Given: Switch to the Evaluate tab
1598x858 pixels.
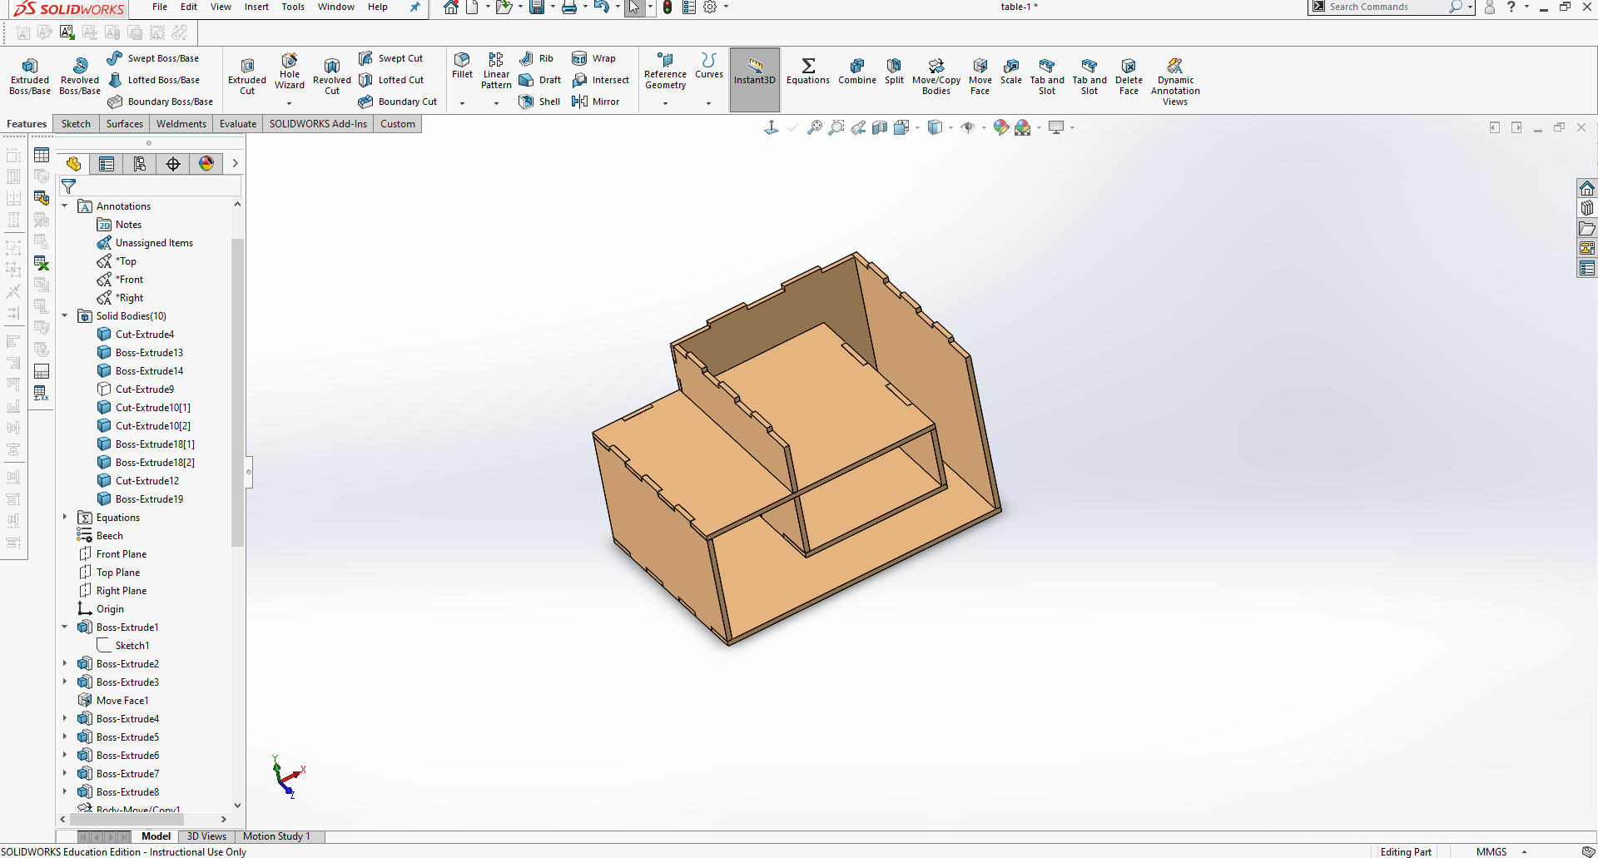Looking at the screenshot, I should tap(238, 124).
